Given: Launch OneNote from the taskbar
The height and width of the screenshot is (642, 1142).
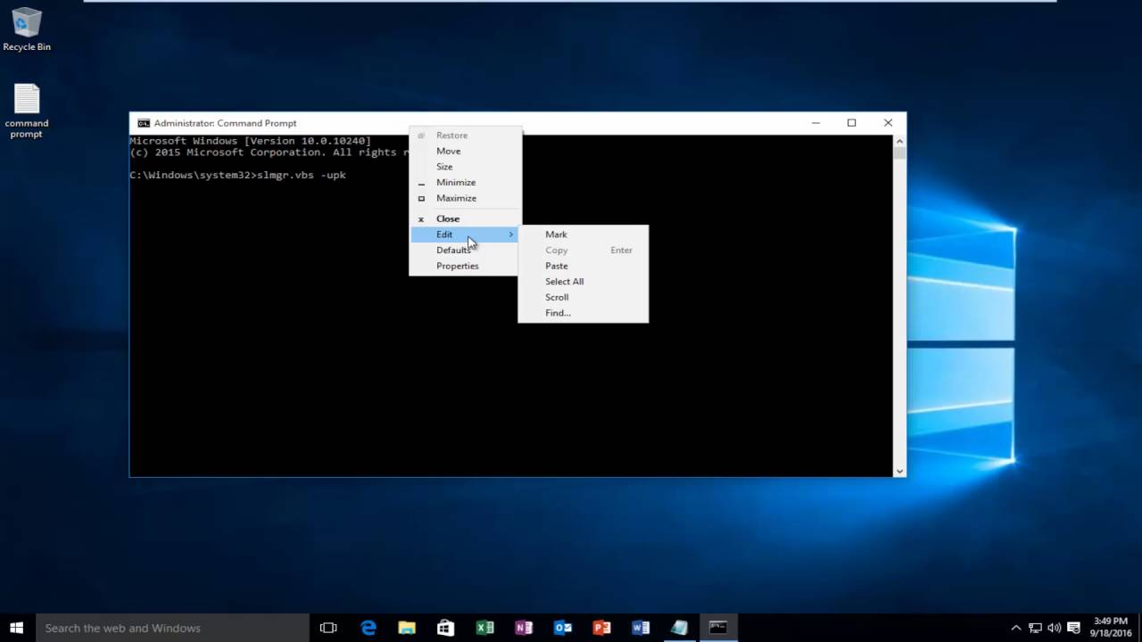Looking at the screenshot, I should click(x=524, y=628).
